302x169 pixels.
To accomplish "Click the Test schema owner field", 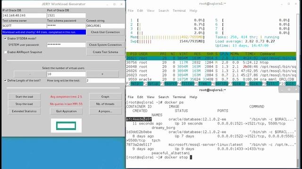I will point(24,26).
